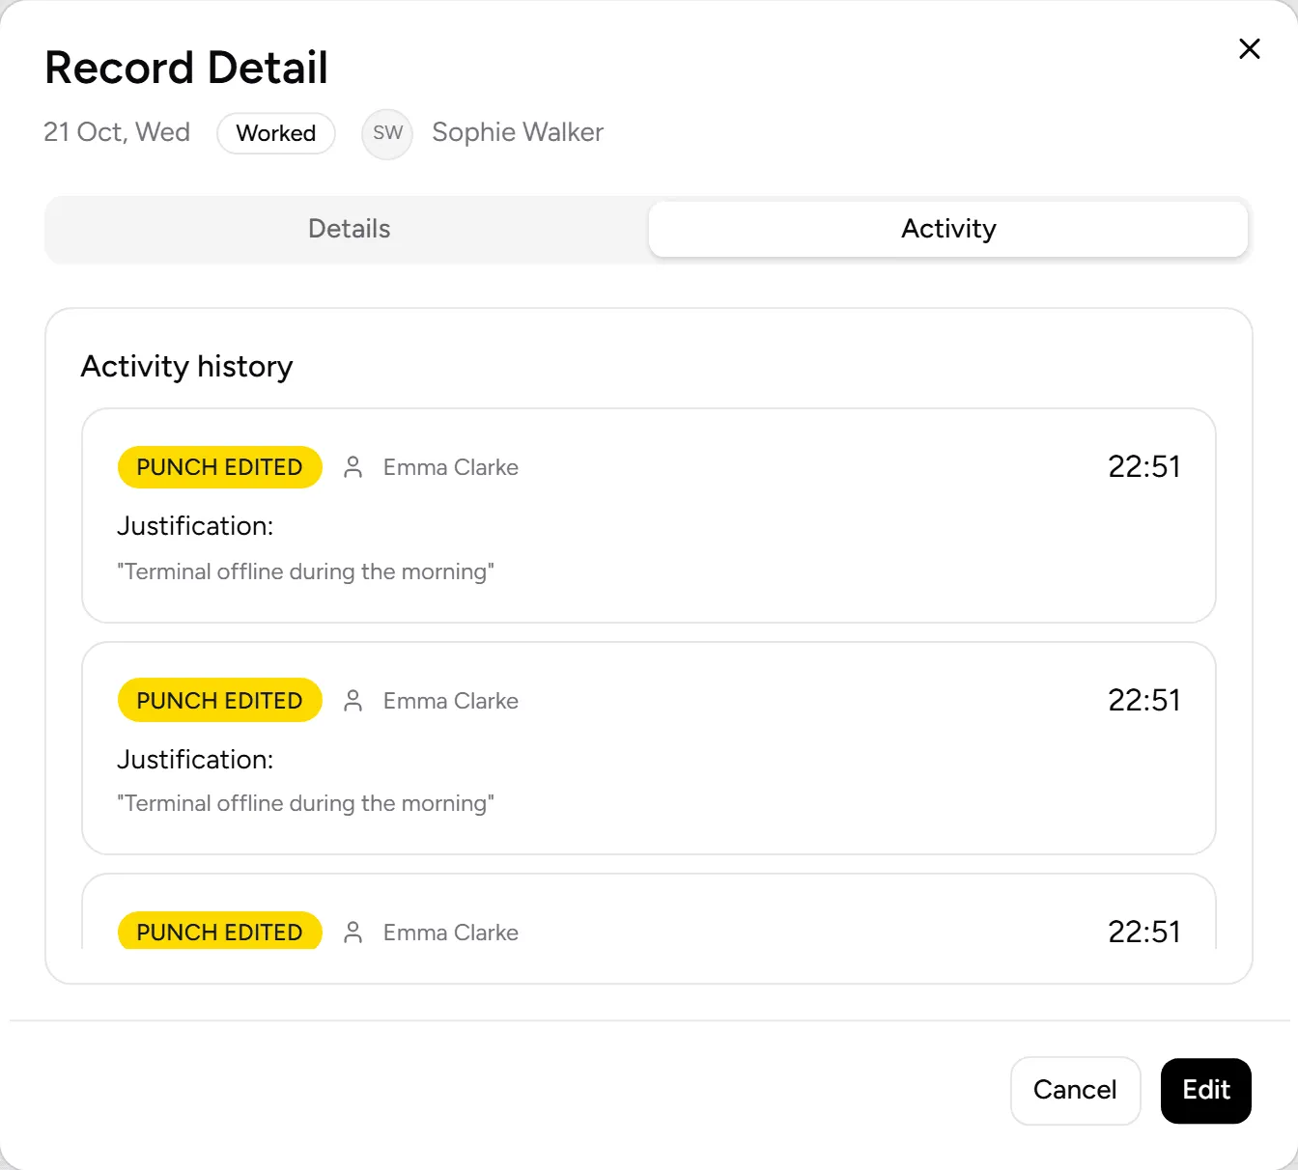Image resolution: width=1298 pixels, height=1170 pixels.
Task: Click the Worked status badge
Action: [x=276, y=133]
